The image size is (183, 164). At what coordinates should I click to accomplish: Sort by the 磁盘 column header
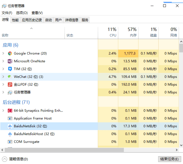(x=148, y=33)
